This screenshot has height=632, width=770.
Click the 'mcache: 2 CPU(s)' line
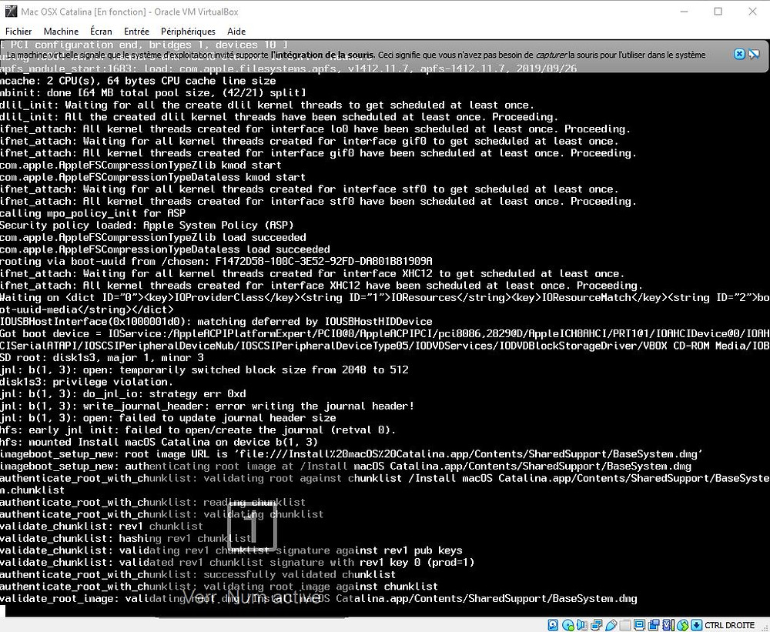pos(138,81)
